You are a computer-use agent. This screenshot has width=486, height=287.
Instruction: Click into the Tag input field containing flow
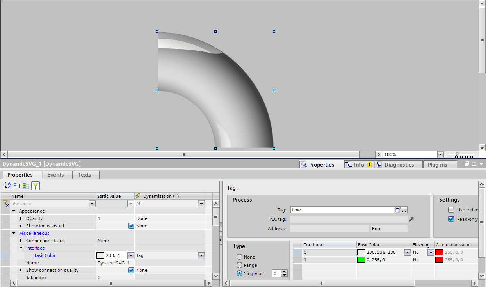click(x=342, y=210)
